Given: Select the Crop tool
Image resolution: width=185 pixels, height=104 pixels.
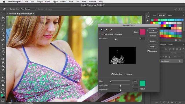Looking at the screenshot, I should click(x=3, y=33).
